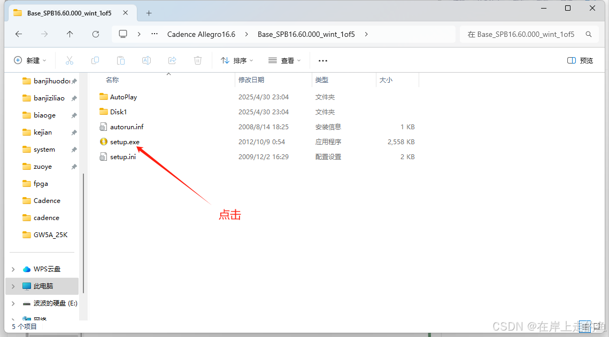This screenshot has width=609, height=337.
Task: Click the setup.ini file icon
Action: (103, 156)
